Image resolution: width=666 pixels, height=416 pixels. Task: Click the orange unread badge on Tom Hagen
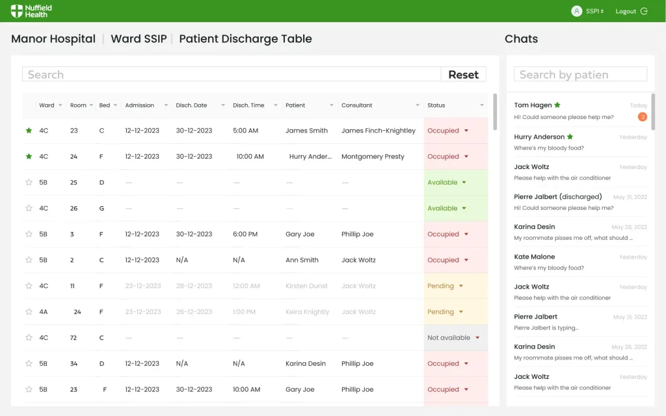tap(642, 117)
